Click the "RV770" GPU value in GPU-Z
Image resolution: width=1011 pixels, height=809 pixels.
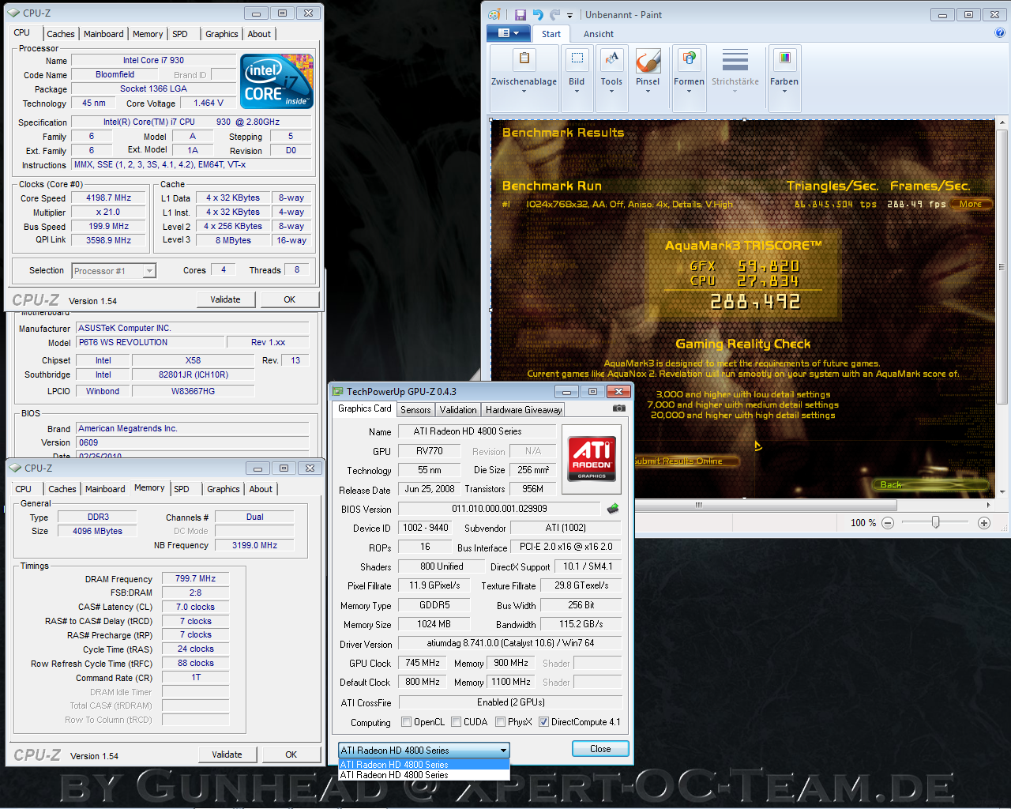(430, 451)
